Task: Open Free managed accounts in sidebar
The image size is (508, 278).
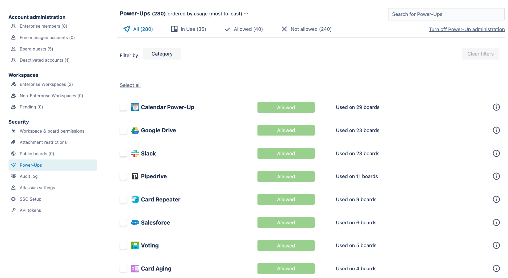Action: point(47,37)
